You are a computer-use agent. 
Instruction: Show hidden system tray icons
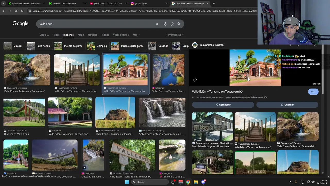pos(290,182)
